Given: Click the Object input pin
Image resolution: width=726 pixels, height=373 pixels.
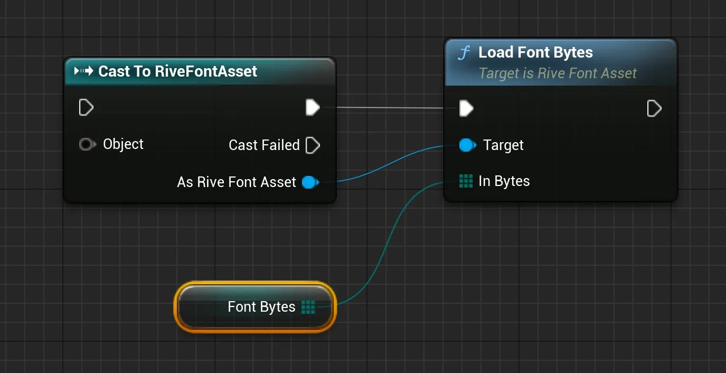Looking at the screenshot, I should (87, 144).
